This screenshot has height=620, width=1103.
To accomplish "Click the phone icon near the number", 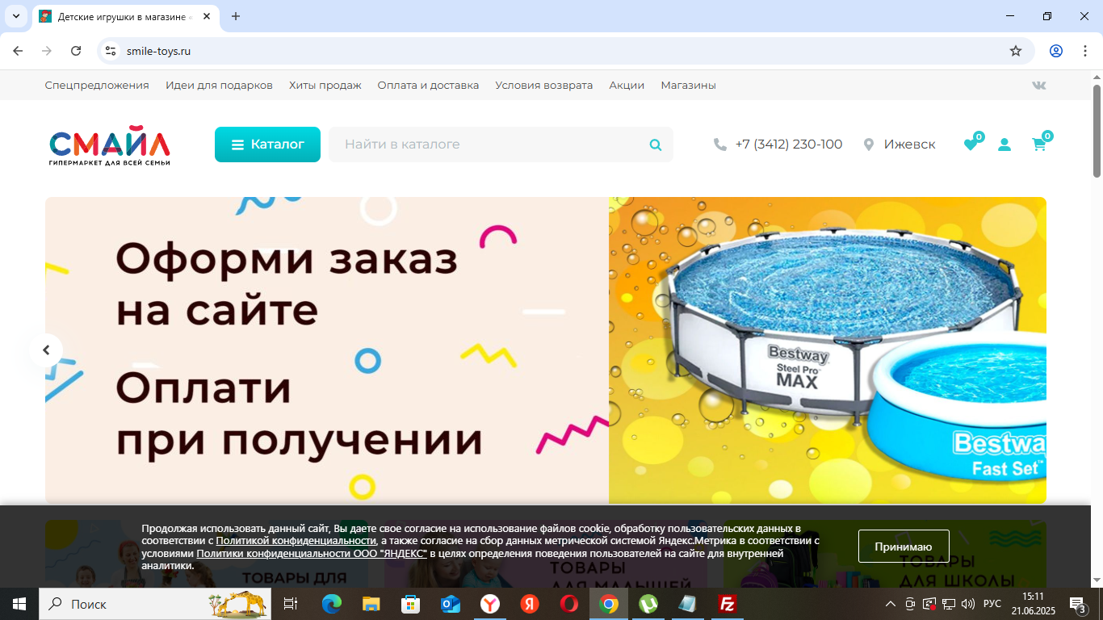I will click(x=719, y=144).
